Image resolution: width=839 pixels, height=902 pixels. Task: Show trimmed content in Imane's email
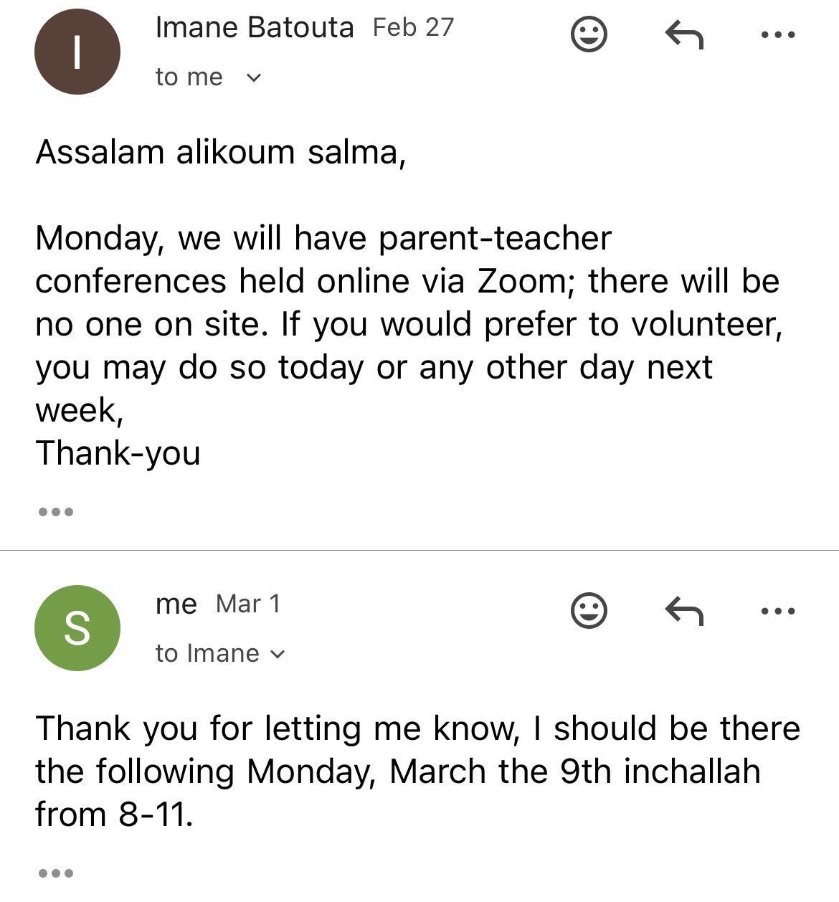(55, 512)
